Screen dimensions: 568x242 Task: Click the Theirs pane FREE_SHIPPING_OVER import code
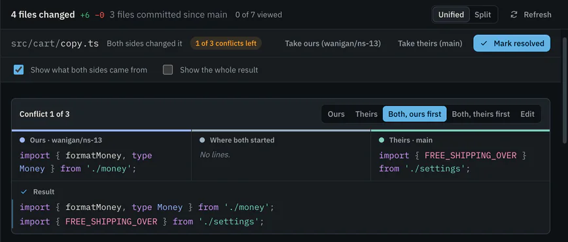[x=452, y=162]
